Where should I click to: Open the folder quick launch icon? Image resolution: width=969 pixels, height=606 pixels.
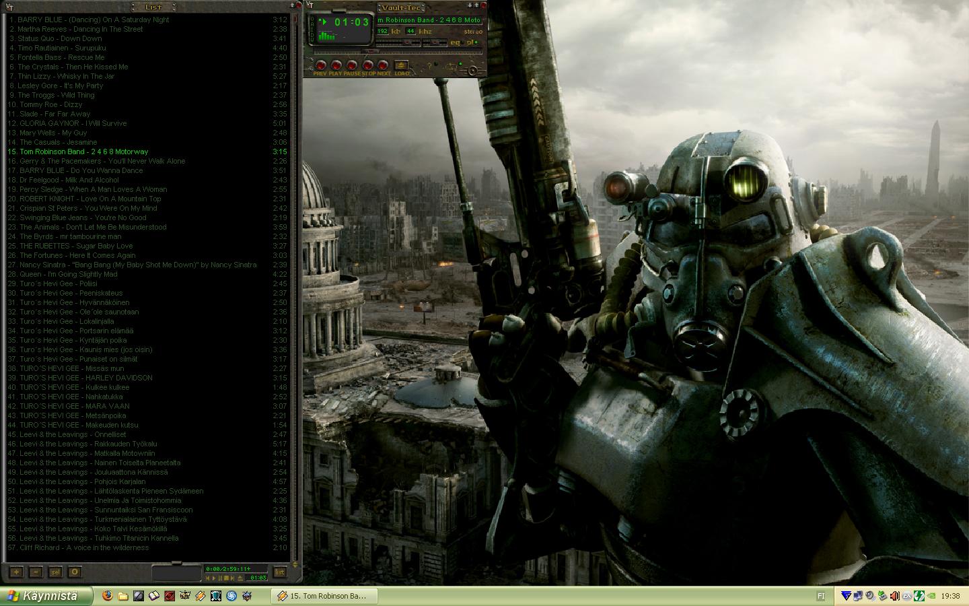click(122, 596)
